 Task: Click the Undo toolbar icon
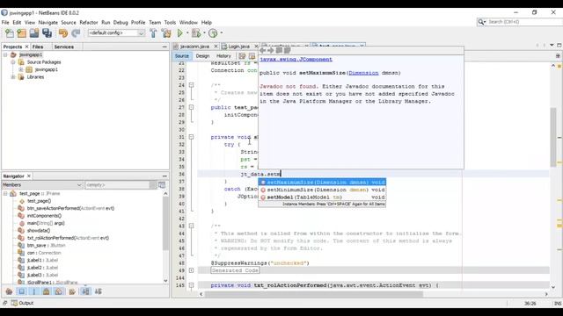(63, 33)
